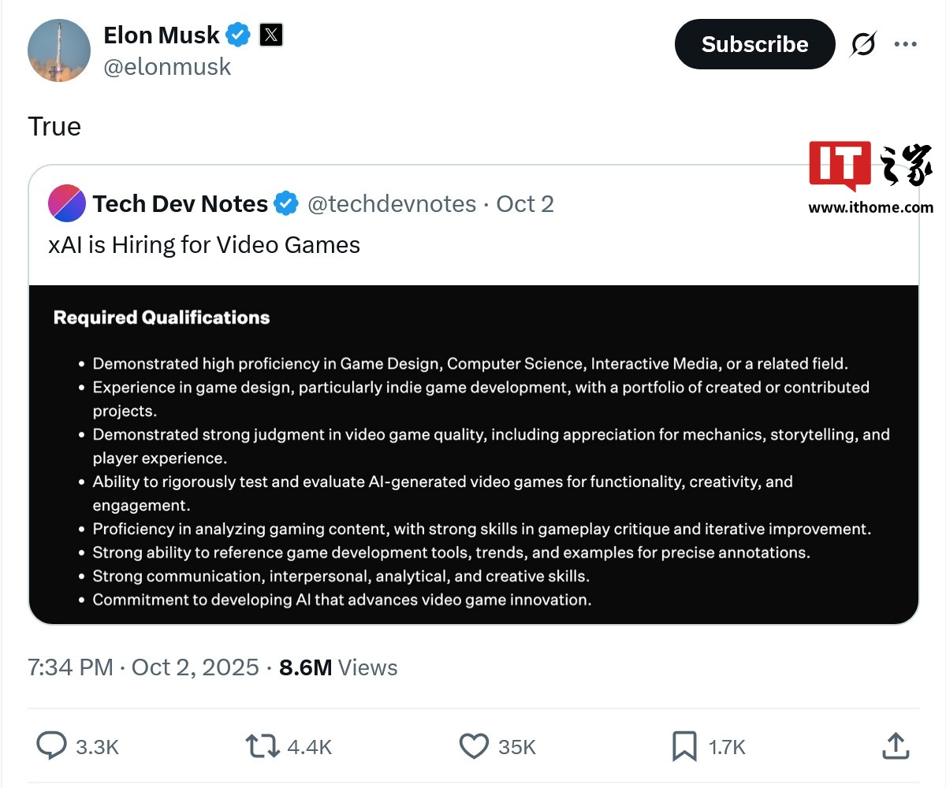Visit the @techdevnotes profile handle
The height and width of the screenshot is (788, 946).
click(391, 204)
